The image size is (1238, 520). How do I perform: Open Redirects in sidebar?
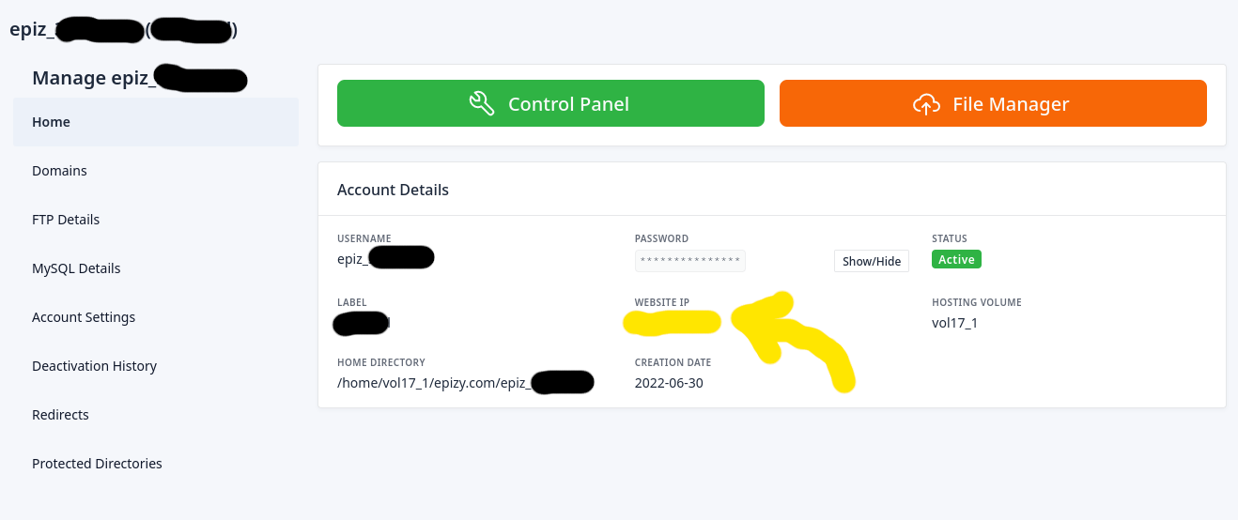[x=60, y=415]
